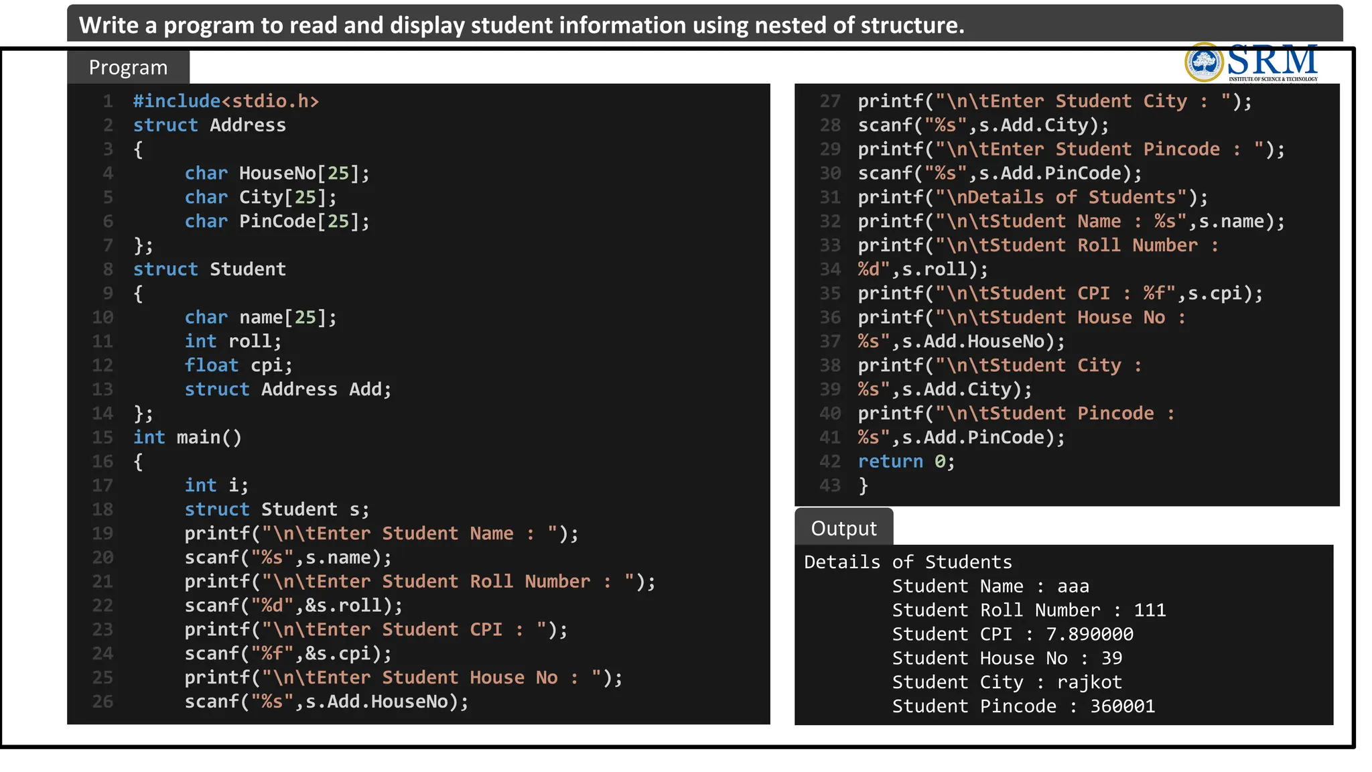
Task: Click the struct Student s declaration
Action: (277, 509)
